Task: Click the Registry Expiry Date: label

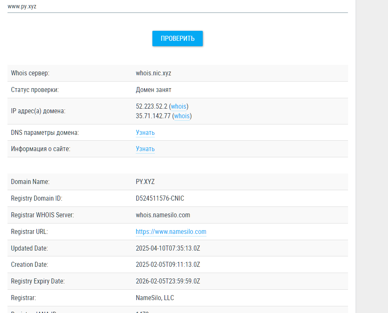Action: pos(38,281)
